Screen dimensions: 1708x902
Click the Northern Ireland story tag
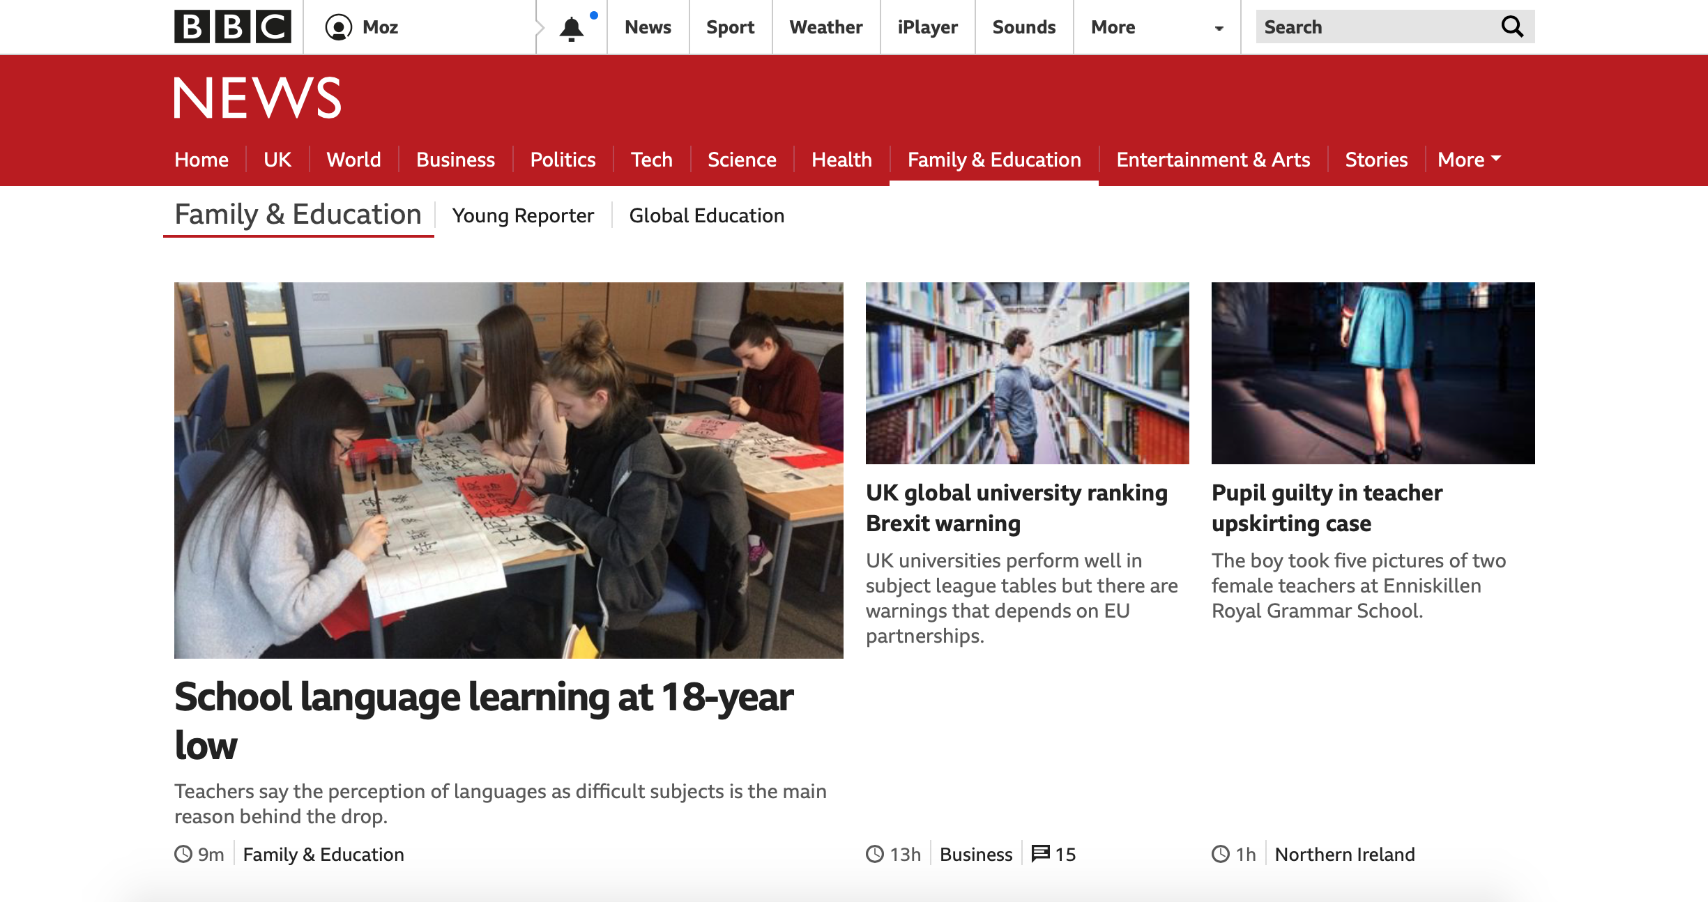1345,854
